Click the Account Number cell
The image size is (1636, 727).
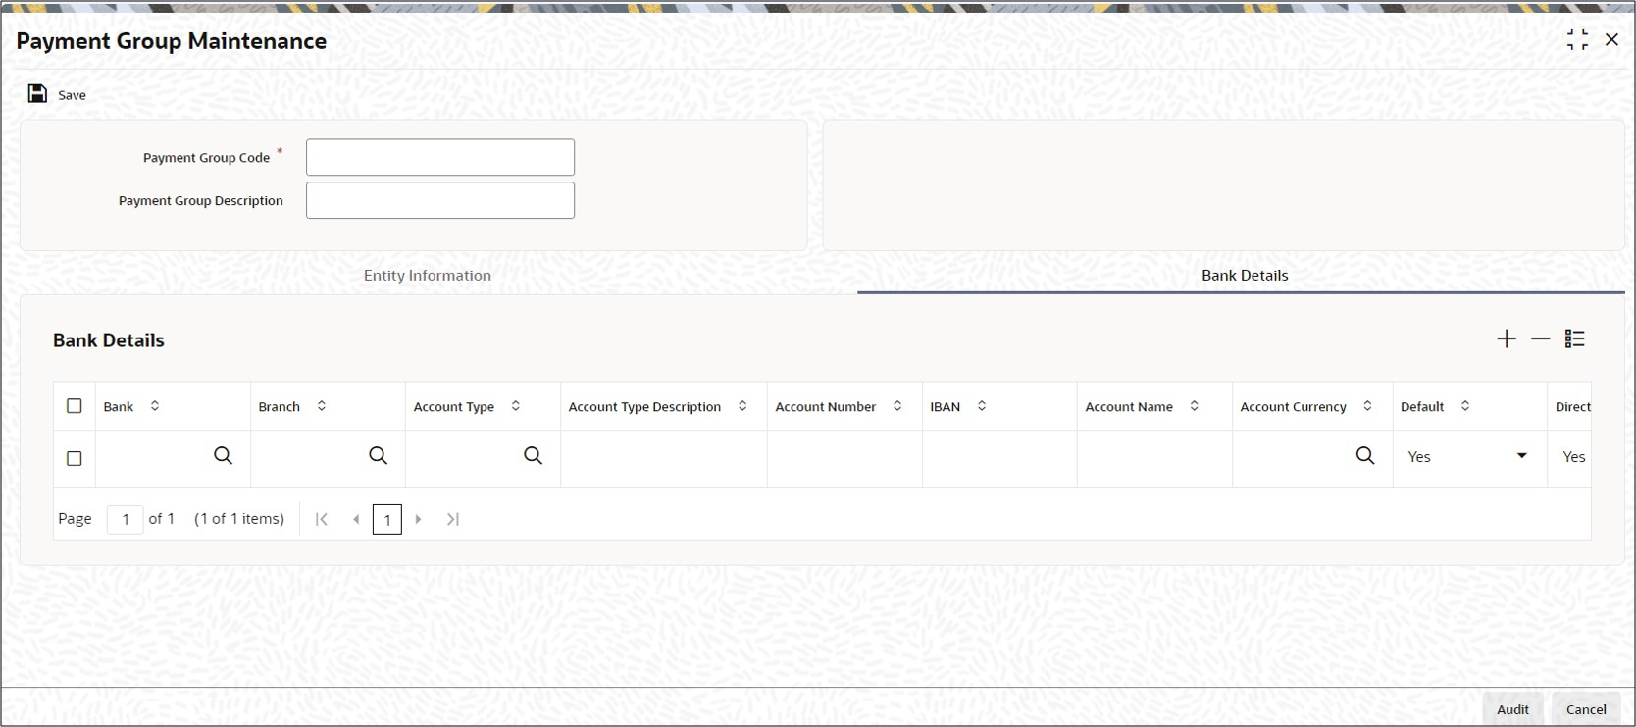(844, 458)
